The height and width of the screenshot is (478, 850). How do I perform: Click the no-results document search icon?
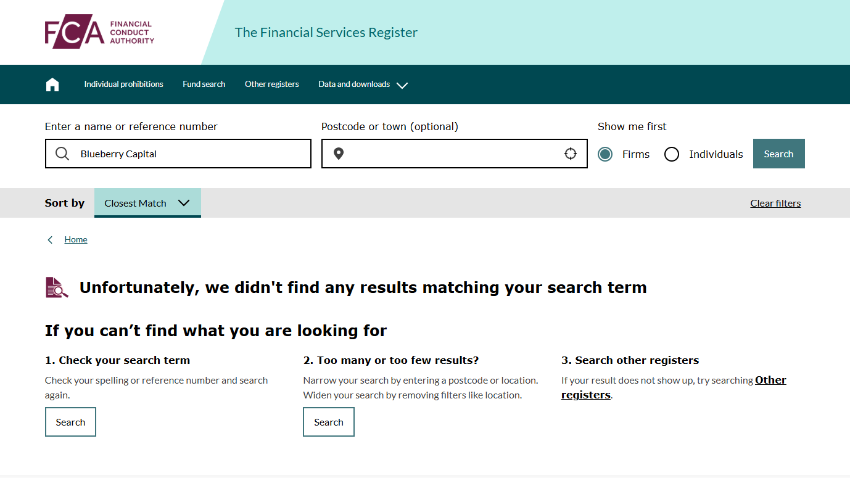[57, 287]
